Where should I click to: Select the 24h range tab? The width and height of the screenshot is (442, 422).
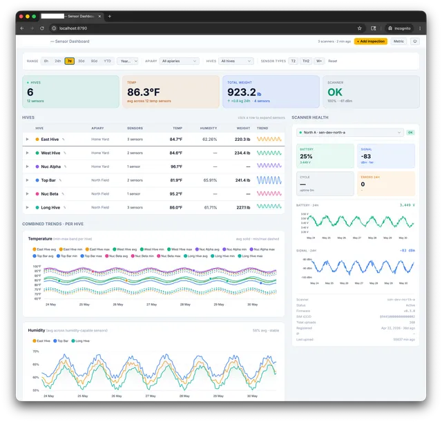pyautogui.click(x=58, y=61)
